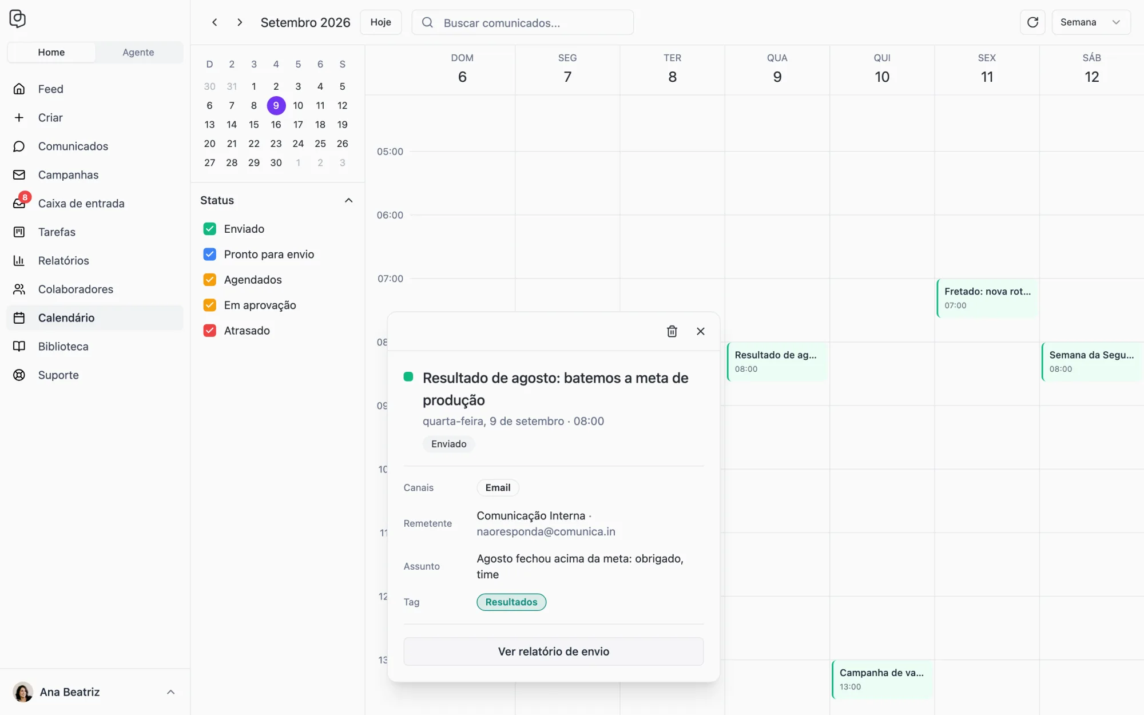Open Comunicados chat bubble icon
Screen dimensions: 1144x715
(19, 146)
